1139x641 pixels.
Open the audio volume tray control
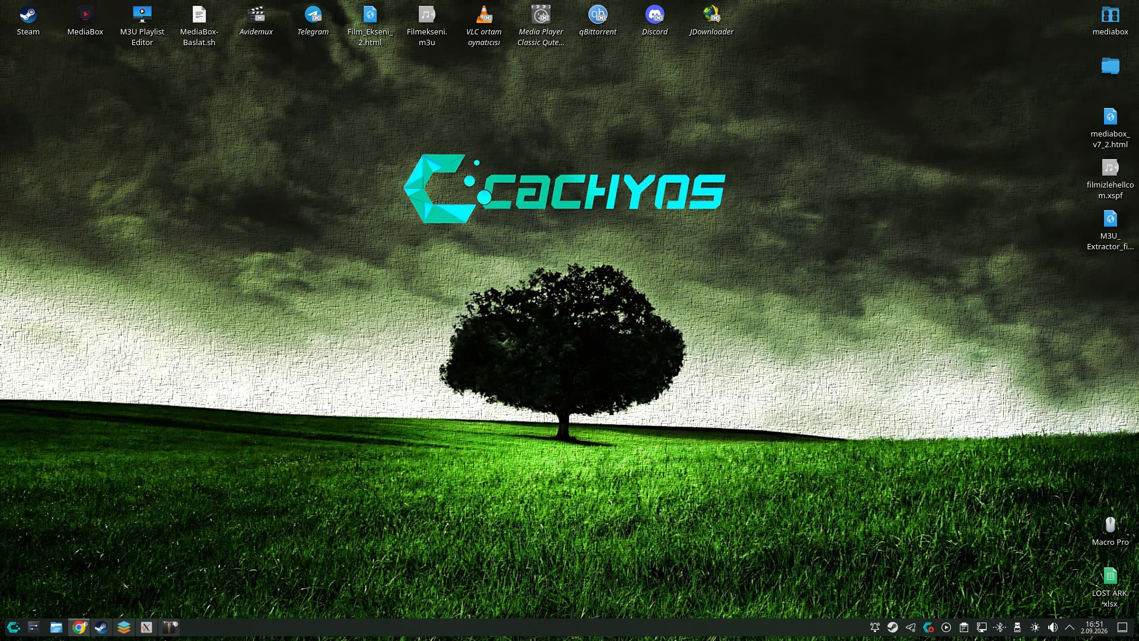1053,627
